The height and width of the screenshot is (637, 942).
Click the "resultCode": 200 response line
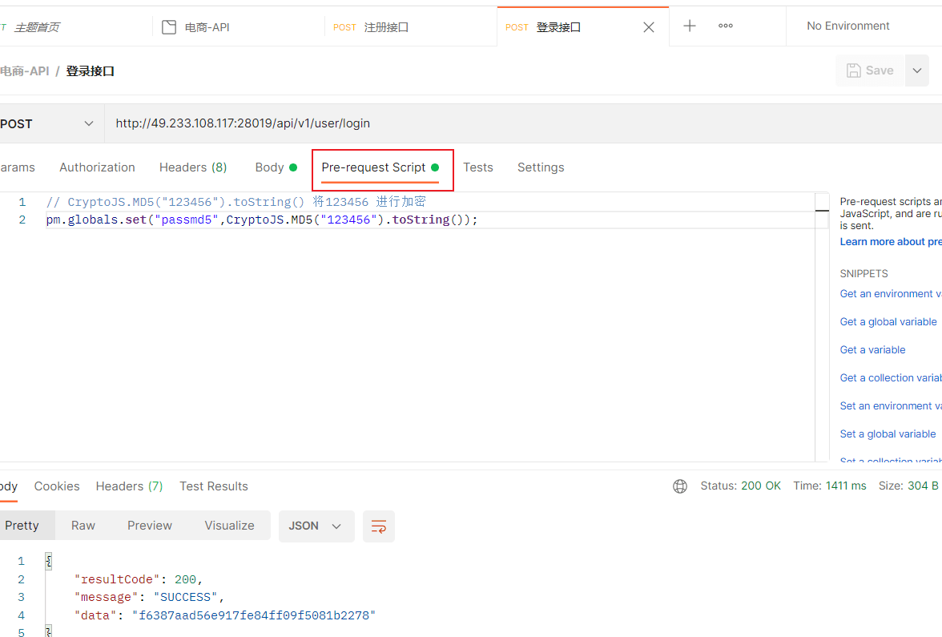point(138,579)
